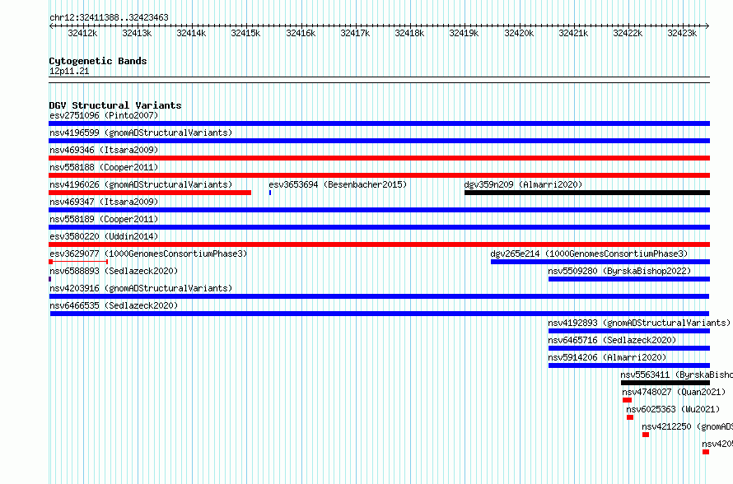Click the nsv4203916 blue variant bar
733x484 pixels.
[379, 296]
